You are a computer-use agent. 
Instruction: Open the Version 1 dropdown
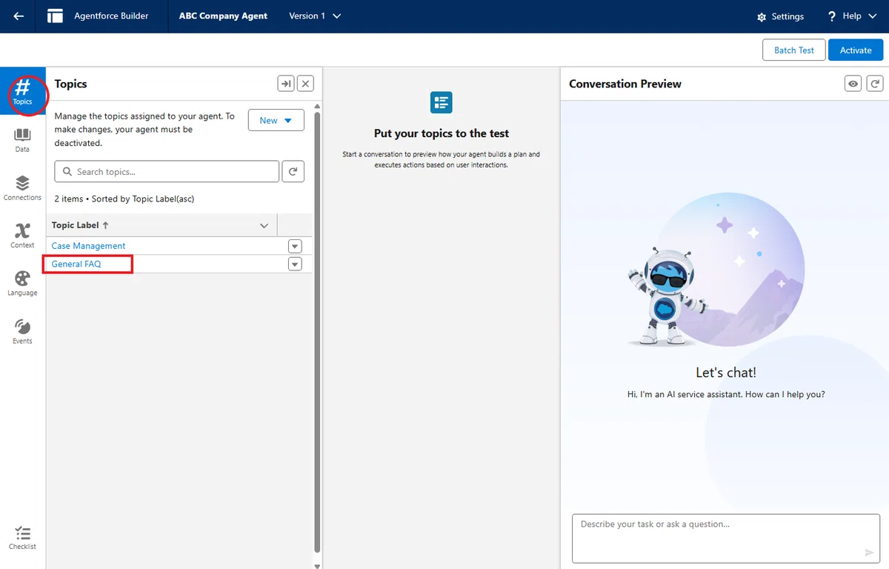coord(316,16)
